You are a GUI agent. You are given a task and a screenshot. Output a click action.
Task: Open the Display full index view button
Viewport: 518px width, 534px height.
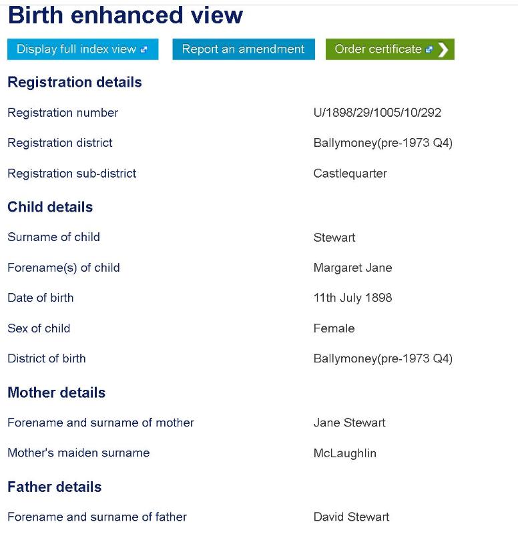pos(77,49)
